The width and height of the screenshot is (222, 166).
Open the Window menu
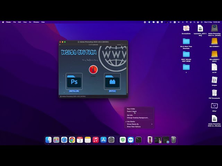coord(36,22)
